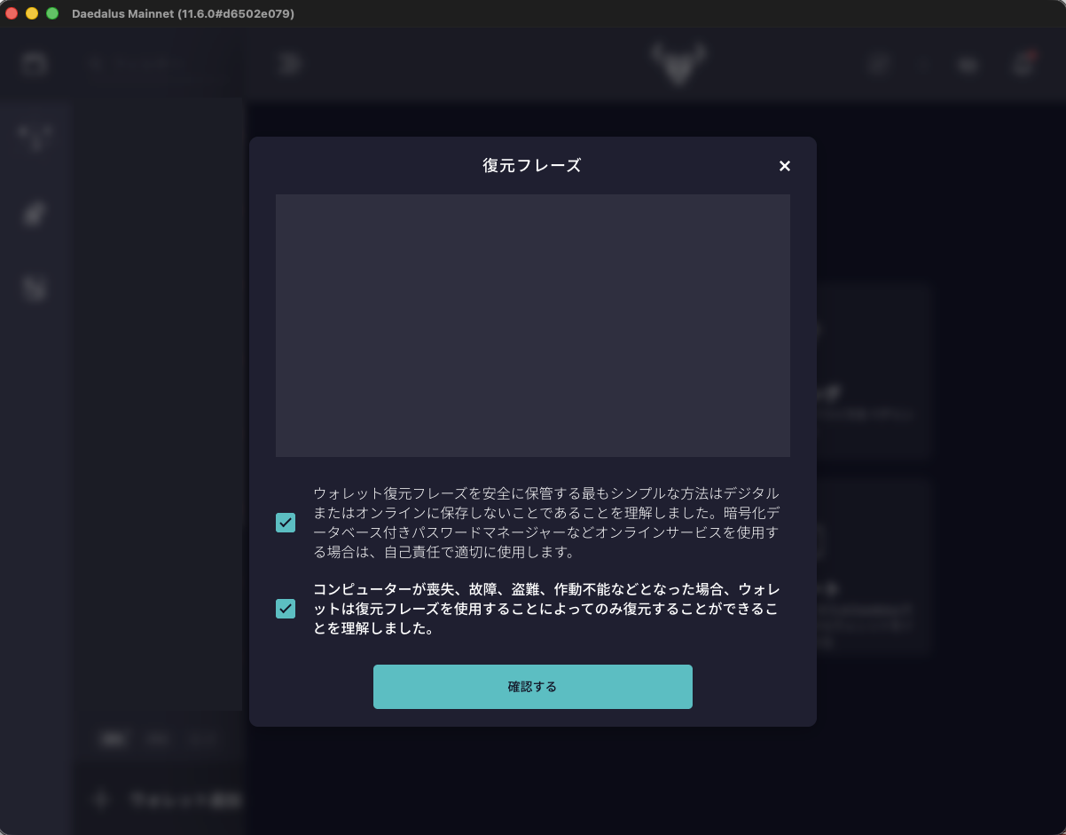Screen dimensions: 1066x835
Task: Close the Daedalus window using the red button
Action: pyautogui.click(x=12, y=13)
